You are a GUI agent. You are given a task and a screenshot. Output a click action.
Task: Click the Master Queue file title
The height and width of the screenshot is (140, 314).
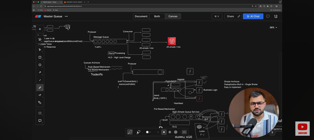(x=53, y=16)
